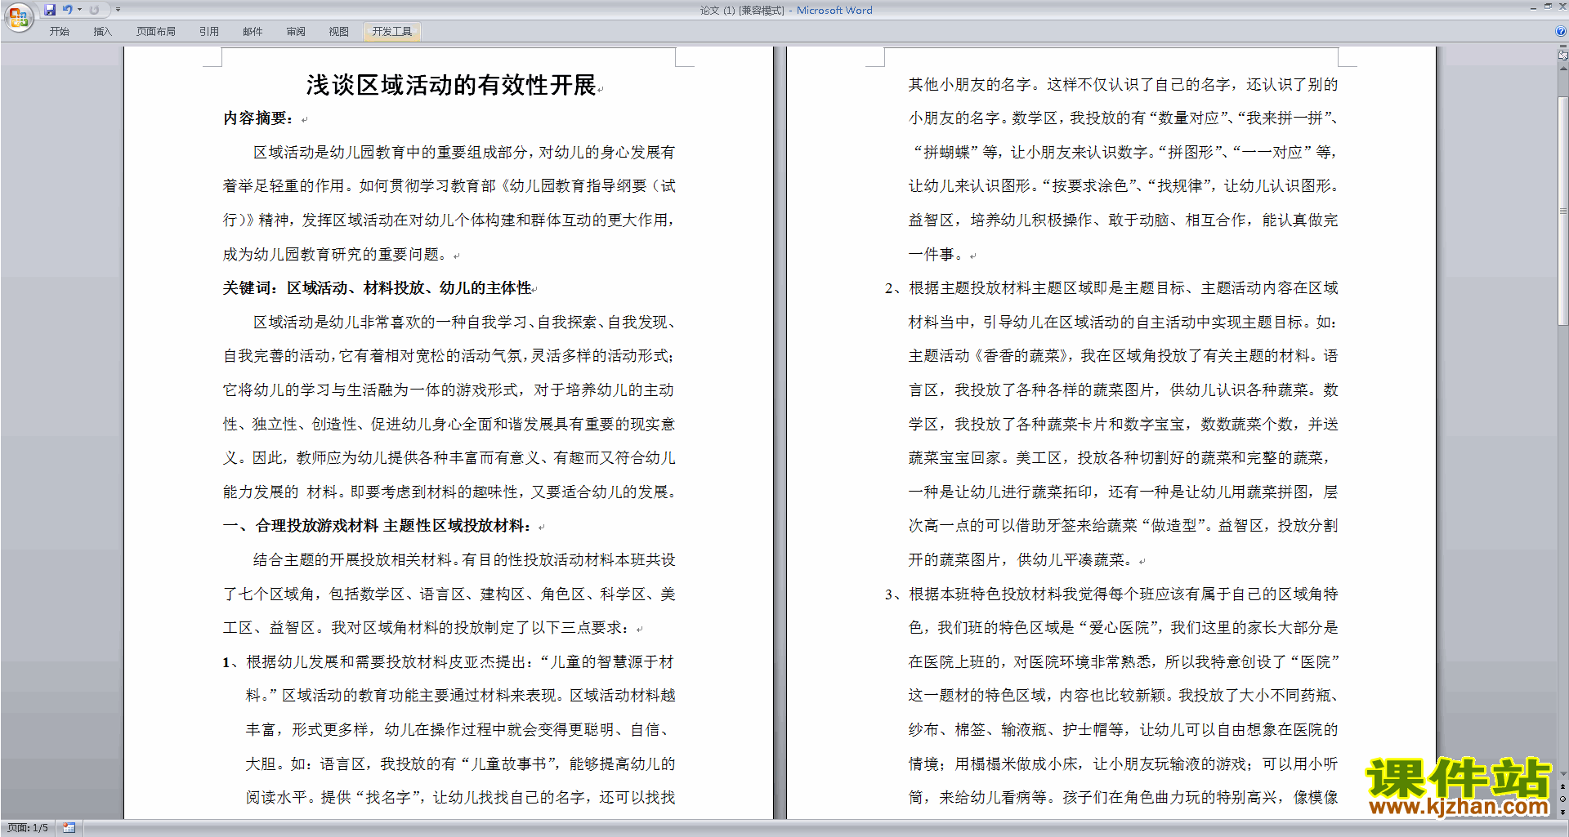This screenshot has width=1569, height=837.
Task: Click the scrollbar up arrow
Action: 1563,69
